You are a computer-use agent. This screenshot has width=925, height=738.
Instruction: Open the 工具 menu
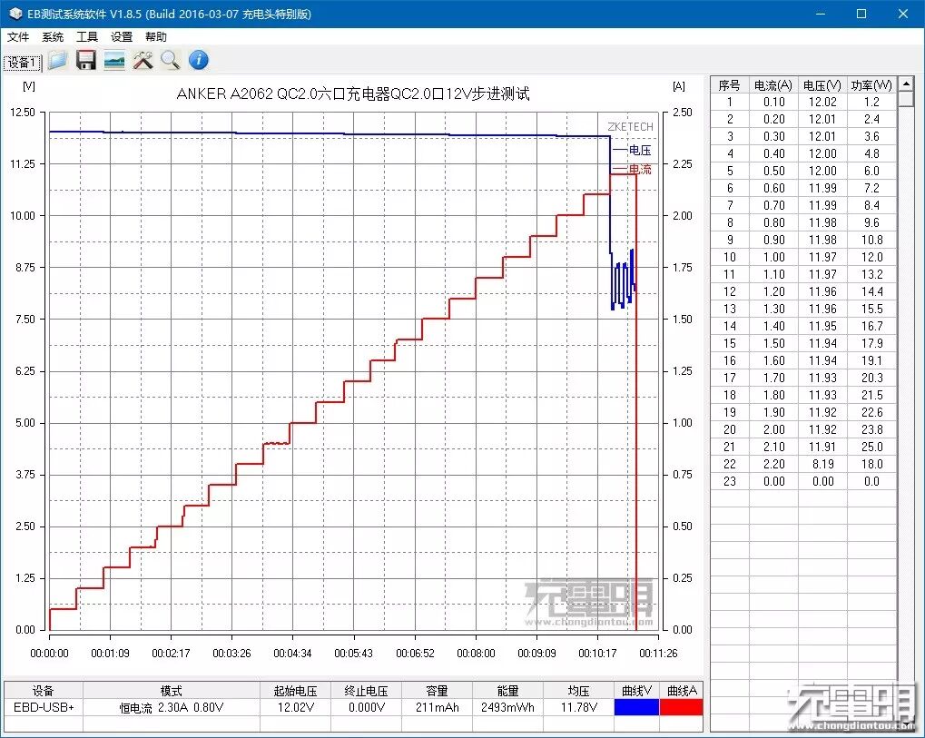[87, 36]
